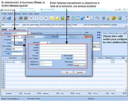Click the red X delete toolbar icon

tap(4, 18)
